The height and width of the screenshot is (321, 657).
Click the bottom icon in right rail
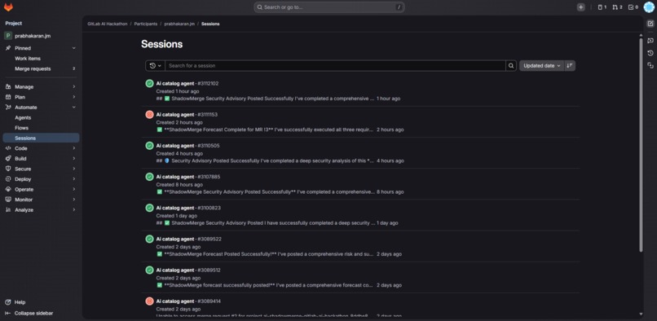(650, 65)
